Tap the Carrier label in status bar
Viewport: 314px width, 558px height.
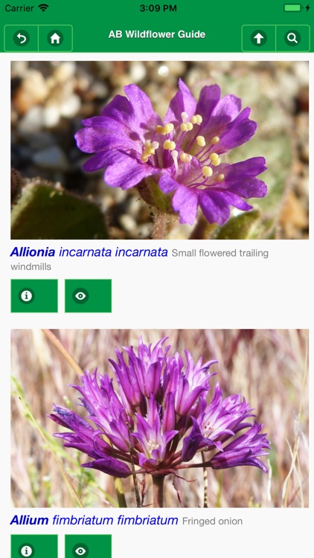click(19, 8)
